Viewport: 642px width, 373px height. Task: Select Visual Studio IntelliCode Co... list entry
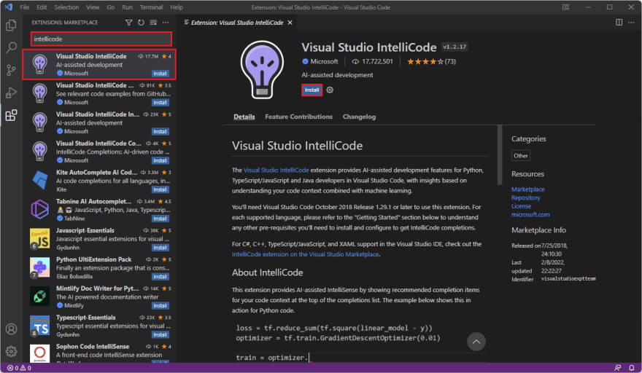(99, 152)
